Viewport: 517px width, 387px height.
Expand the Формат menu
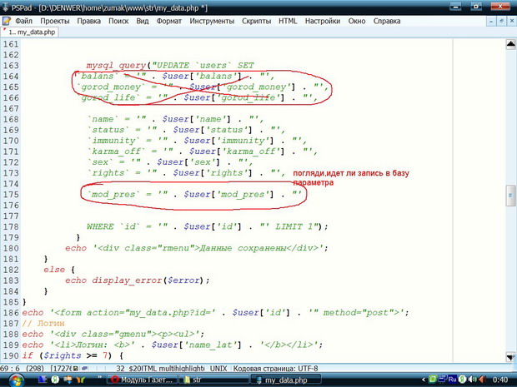(170, 18)
